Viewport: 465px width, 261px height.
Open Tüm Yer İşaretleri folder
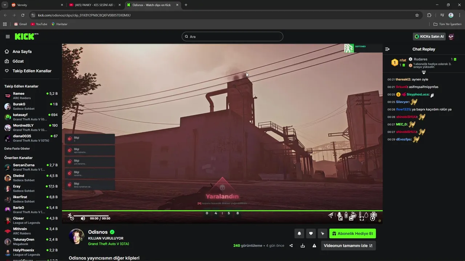coord(448,24)
